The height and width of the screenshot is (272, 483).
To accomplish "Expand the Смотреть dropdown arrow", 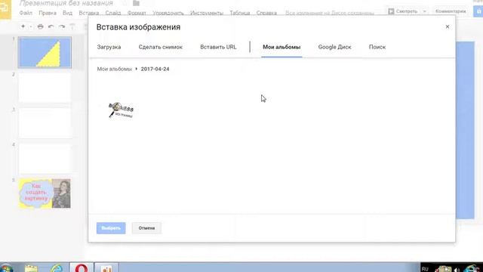I will 424,11.
